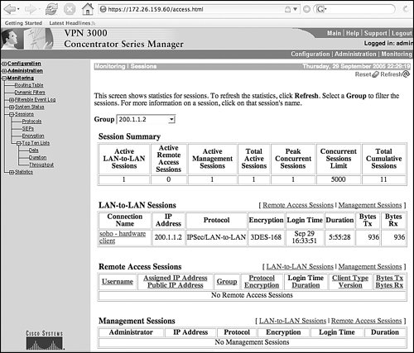Collapse the Sessions tree node
Screen dimensions: 414x353
(12, 114)
